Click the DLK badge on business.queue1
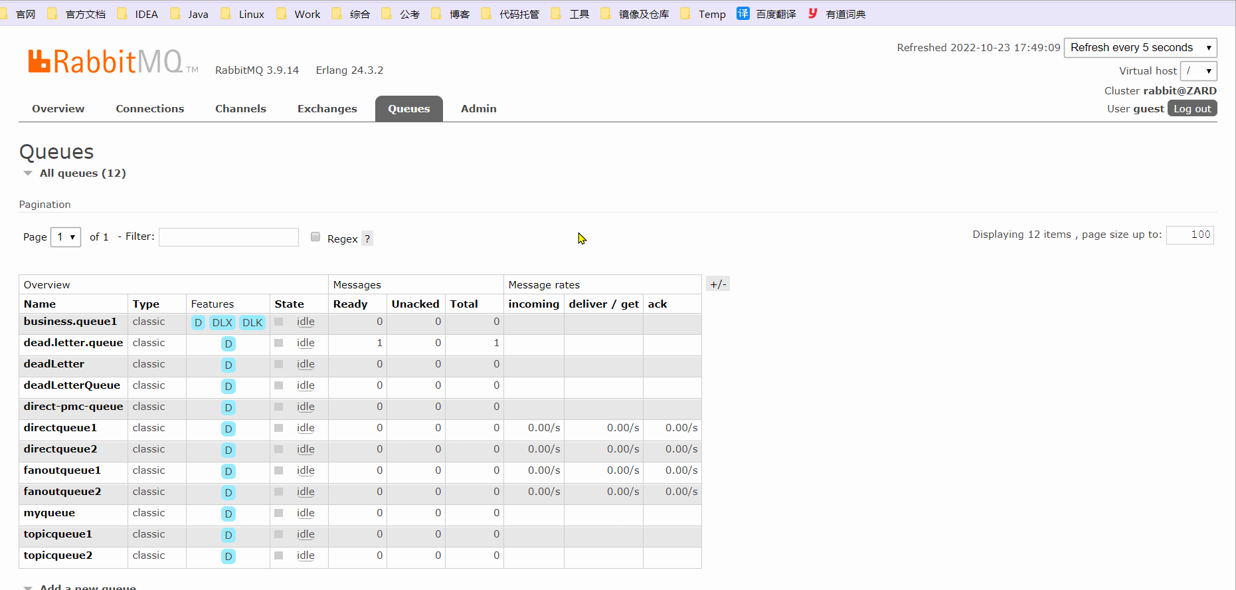 [252, 323]
